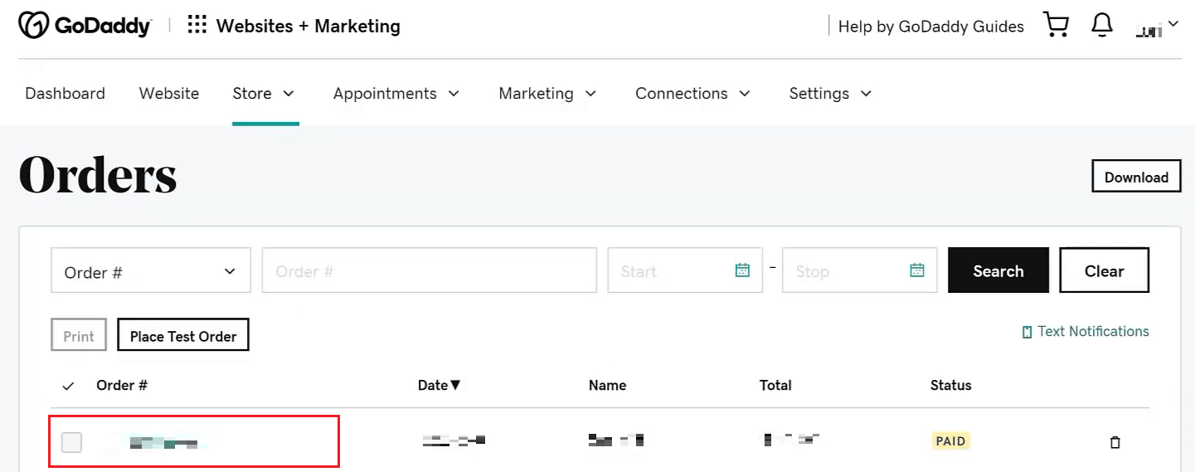The image size is (1195, 472).
Task: Click the Status column header
Action: point(950,385)
